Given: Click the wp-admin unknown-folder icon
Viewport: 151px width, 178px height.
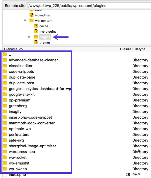Looking at the screenshot, I should [x=31, y=15].
